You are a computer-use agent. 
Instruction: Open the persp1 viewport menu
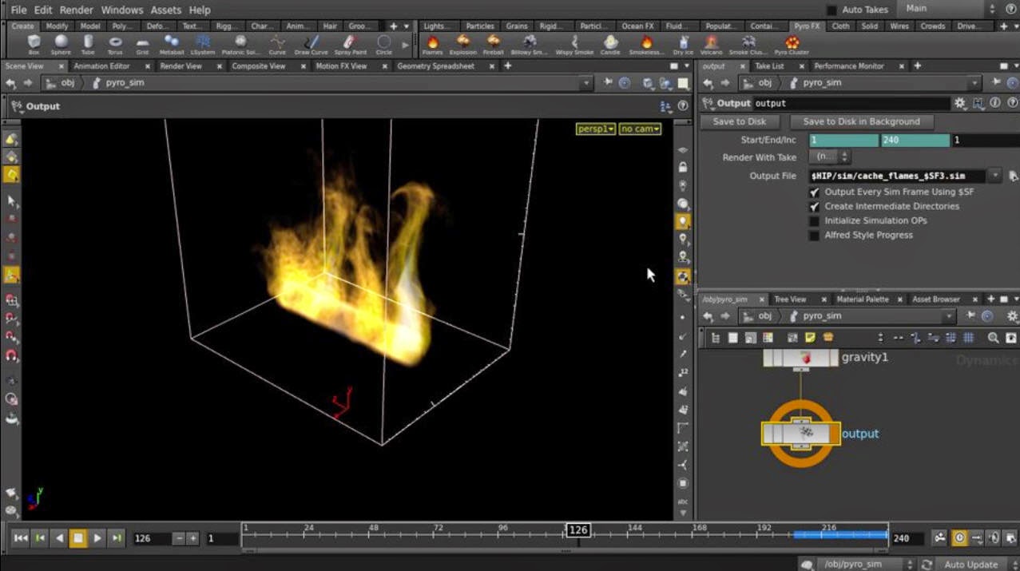596,129
